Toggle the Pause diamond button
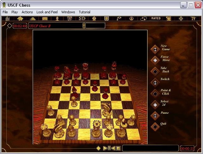 click(x=155, y=115)
